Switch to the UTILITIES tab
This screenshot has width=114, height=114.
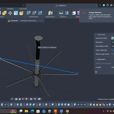coord(23,9)
